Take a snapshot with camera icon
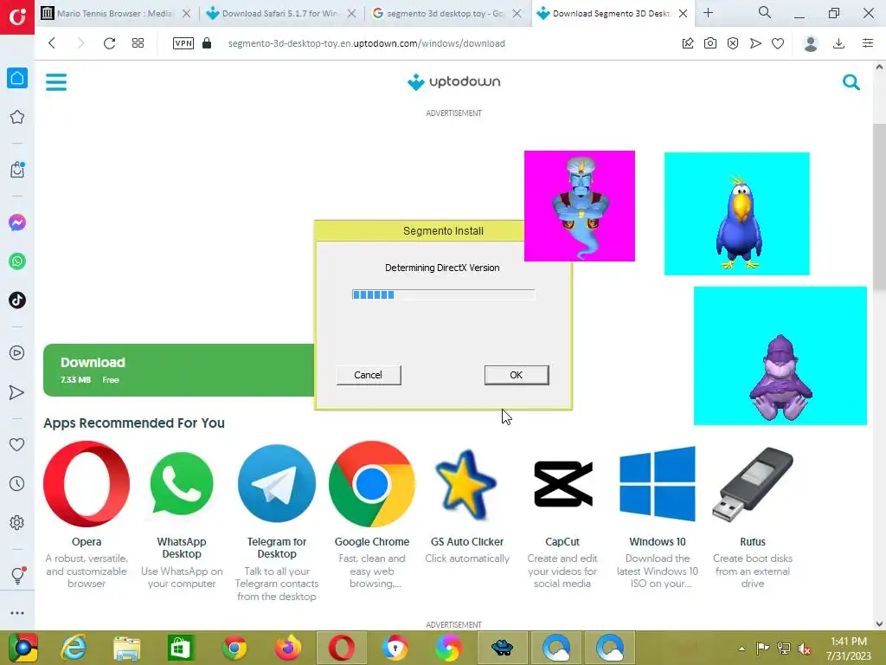 710,43
